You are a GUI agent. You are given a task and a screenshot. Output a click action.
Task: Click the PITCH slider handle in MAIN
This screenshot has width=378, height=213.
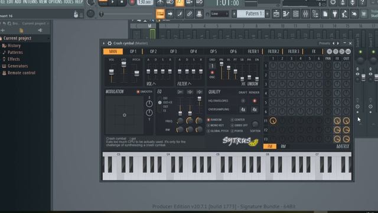(x=136, y=73)
